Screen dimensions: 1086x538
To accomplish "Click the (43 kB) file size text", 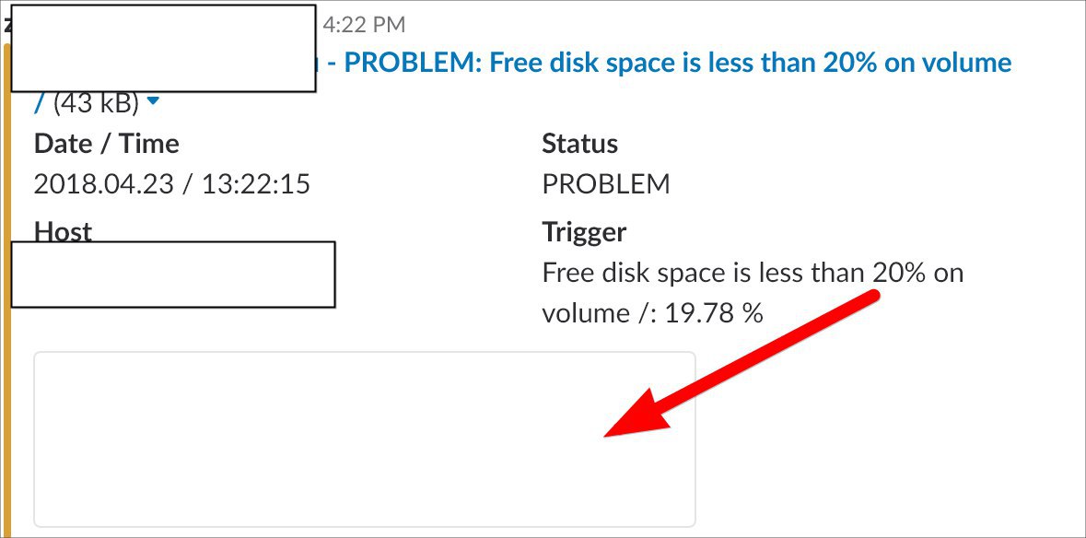I will (96, 104).
